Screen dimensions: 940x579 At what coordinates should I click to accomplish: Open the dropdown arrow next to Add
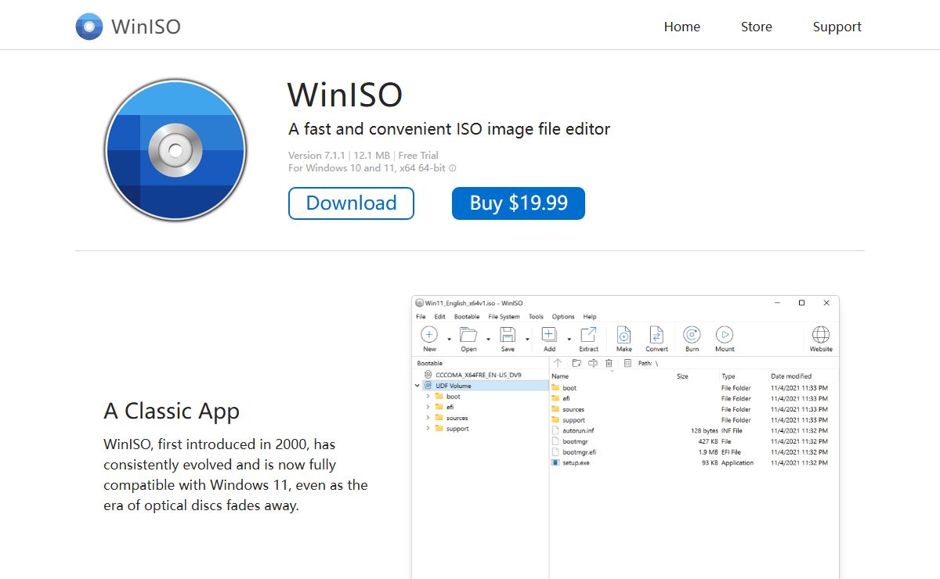point(569,339)
